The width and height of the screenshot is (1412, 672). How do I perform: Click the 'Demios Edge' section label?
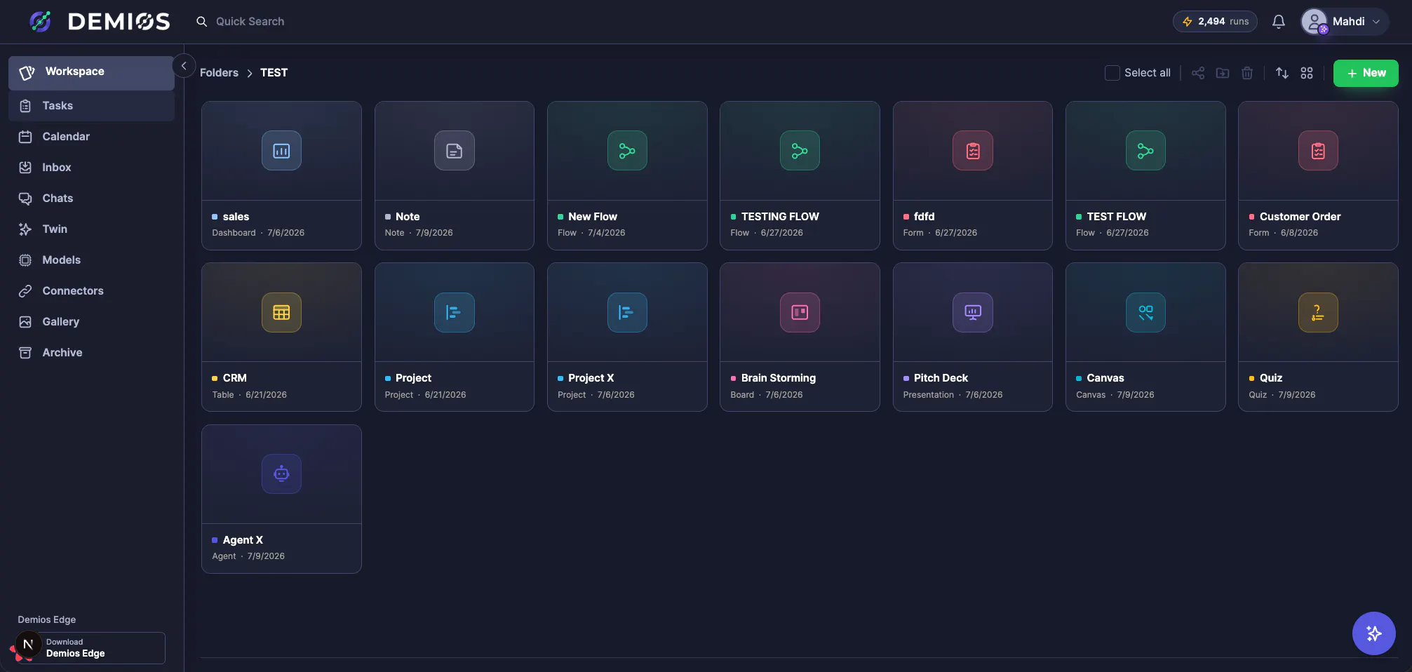(46, 619)
